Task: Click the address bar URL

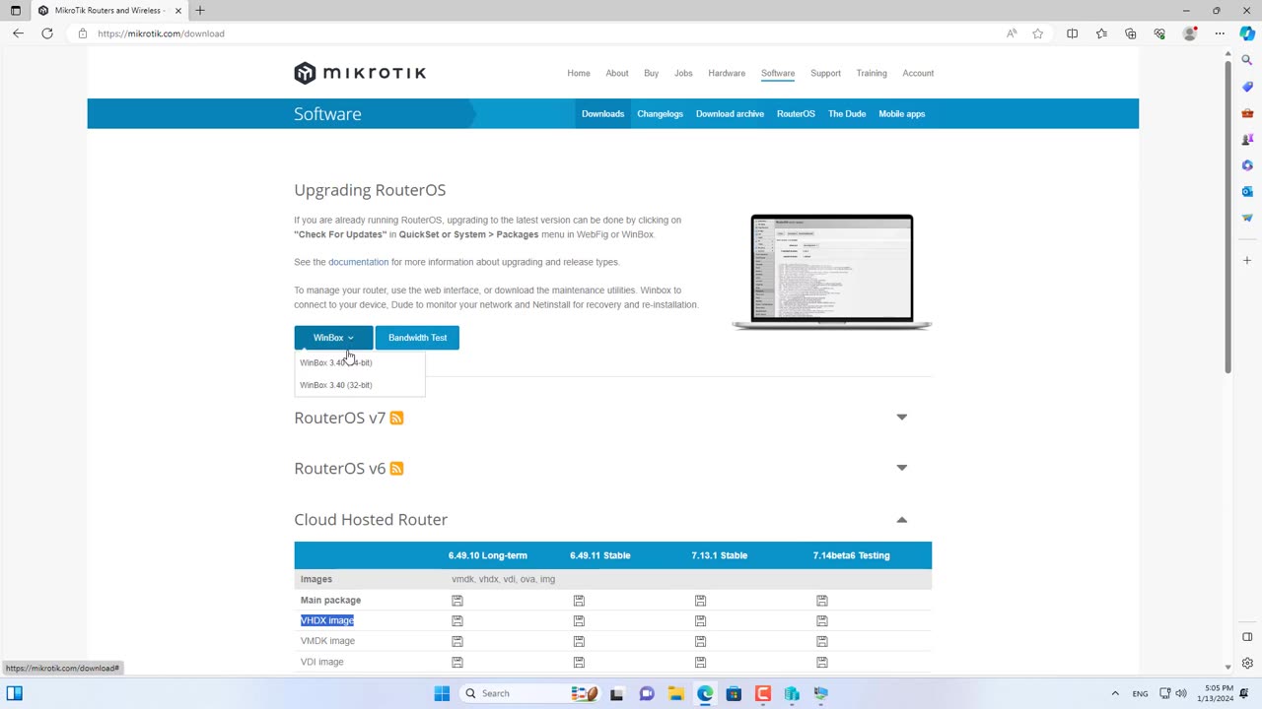Action: pos(161,33)
